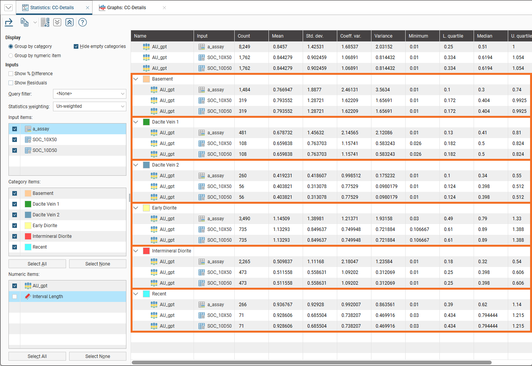Switch to the Graphs: CC-Details tab
Screen dimensions: 532x366
coord(126,8)
